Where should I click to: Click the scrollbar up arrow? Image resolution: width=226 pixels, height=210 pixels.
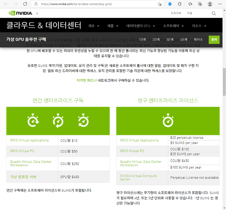[x=224, y=10]
